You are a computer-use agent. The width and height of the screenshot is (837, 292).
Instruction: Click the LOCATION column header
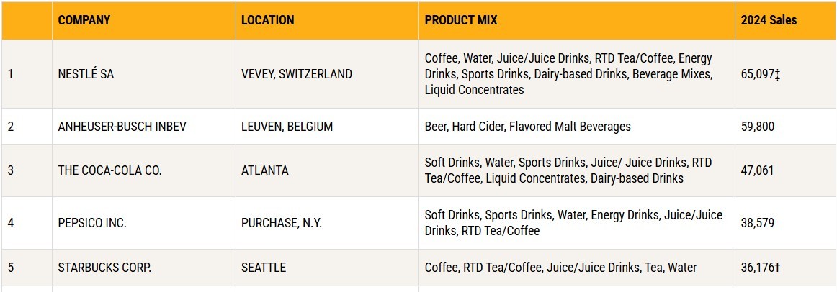268,20
